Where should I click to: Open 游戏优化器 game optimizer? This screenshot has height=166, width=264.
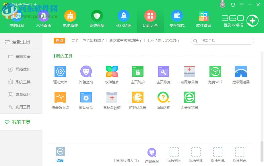pos(137,100)
